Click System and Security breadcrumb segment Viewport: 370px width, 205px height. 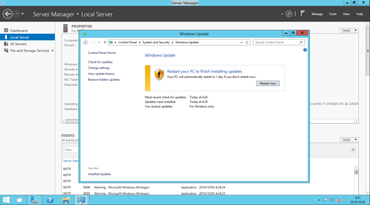[x=156, y=42]
